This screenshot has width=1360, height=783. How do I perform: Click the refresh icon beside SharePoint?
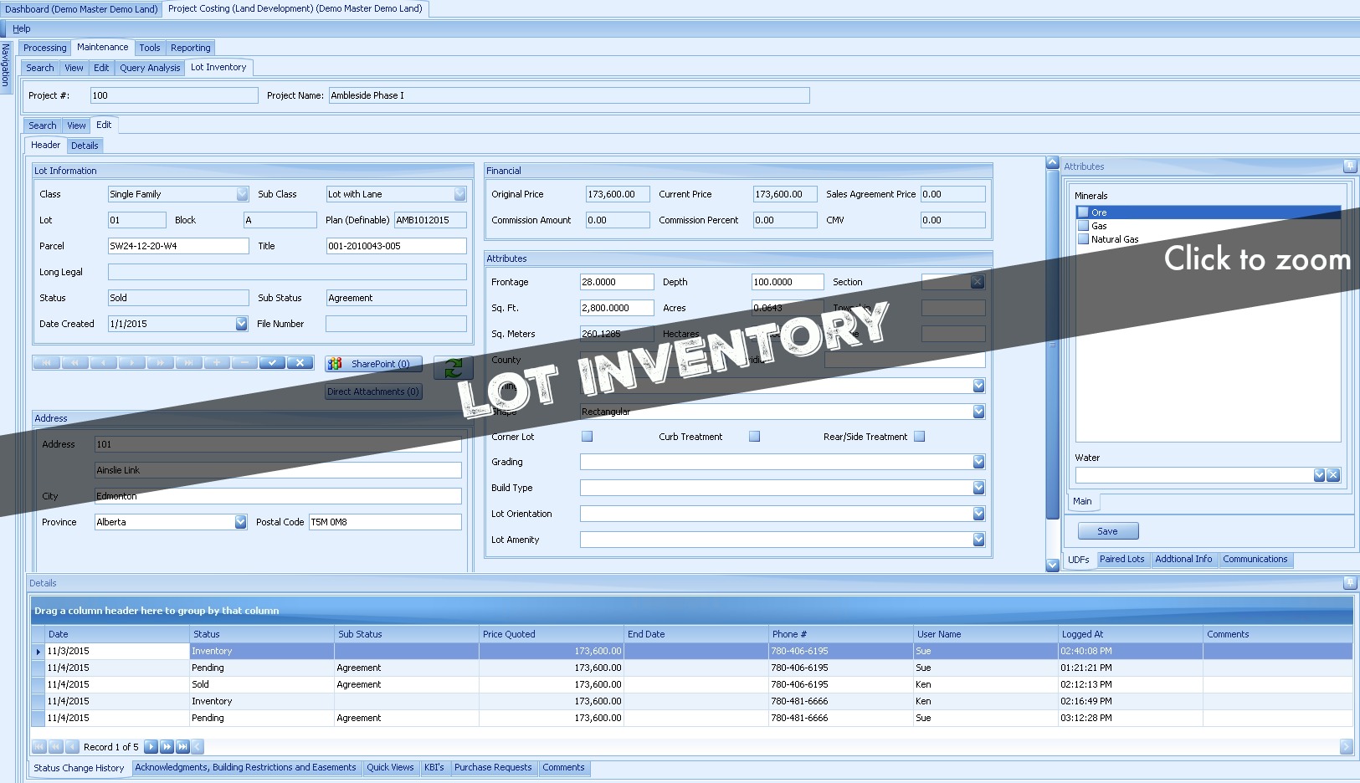453,368
